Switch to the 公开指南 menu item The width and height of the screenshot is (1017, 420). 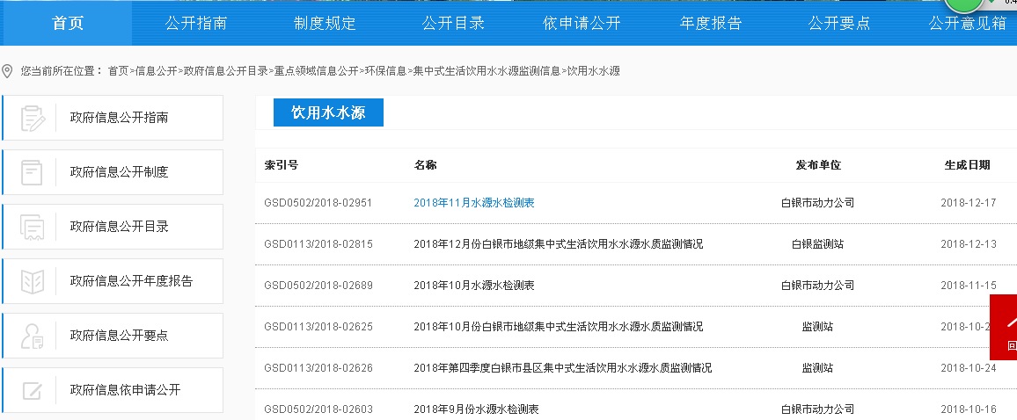point(195,24)
